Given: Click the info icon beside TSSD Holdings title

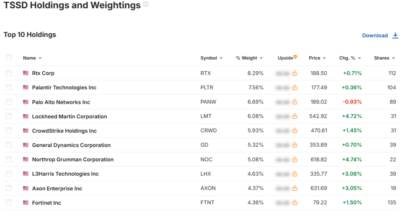Looking at the screenshot, I should point(146,4).
